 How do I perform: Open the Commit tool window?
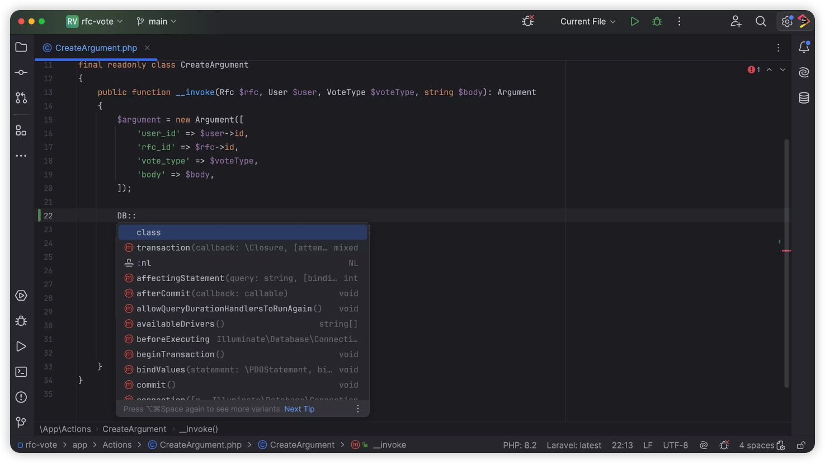(21, 73)
